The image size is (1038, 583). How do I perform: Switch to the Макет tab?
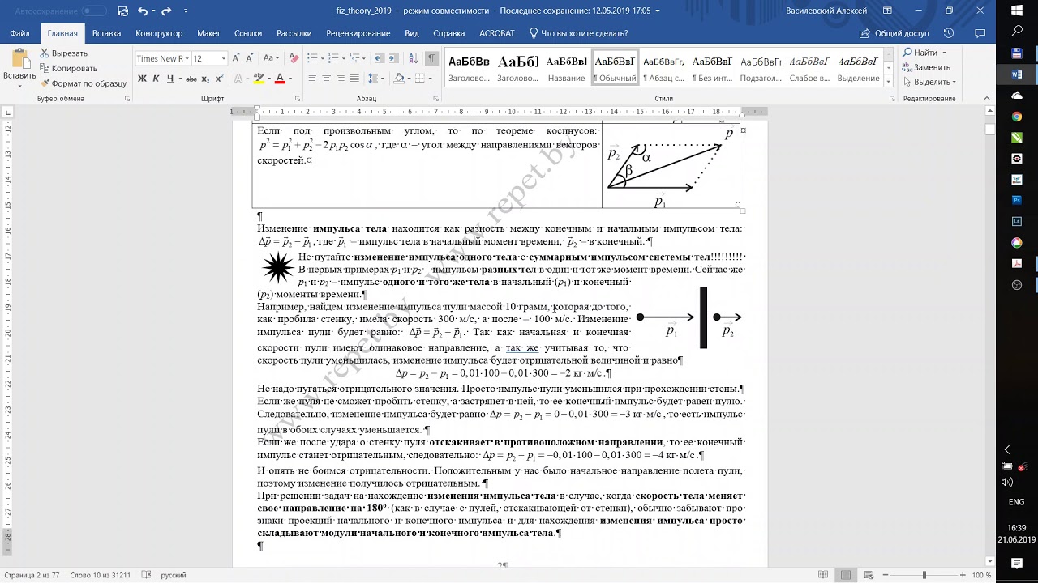pos(208,33)
